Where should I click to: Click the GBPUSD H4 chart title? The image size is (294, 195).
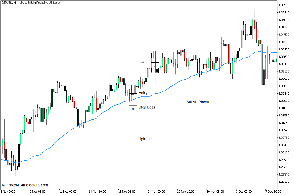(30, 3)
